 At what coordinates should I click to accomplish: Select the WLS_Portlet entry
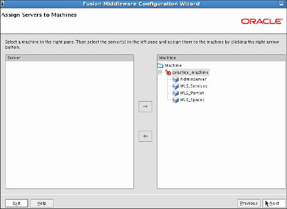tap(192, 93)
